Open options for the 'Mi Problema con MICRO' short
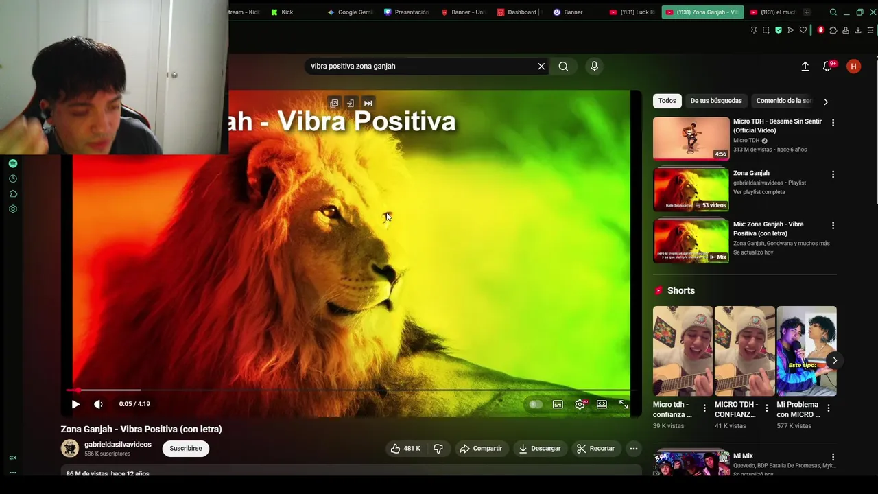Screen dimensions: 878x494 coord(828,408)
